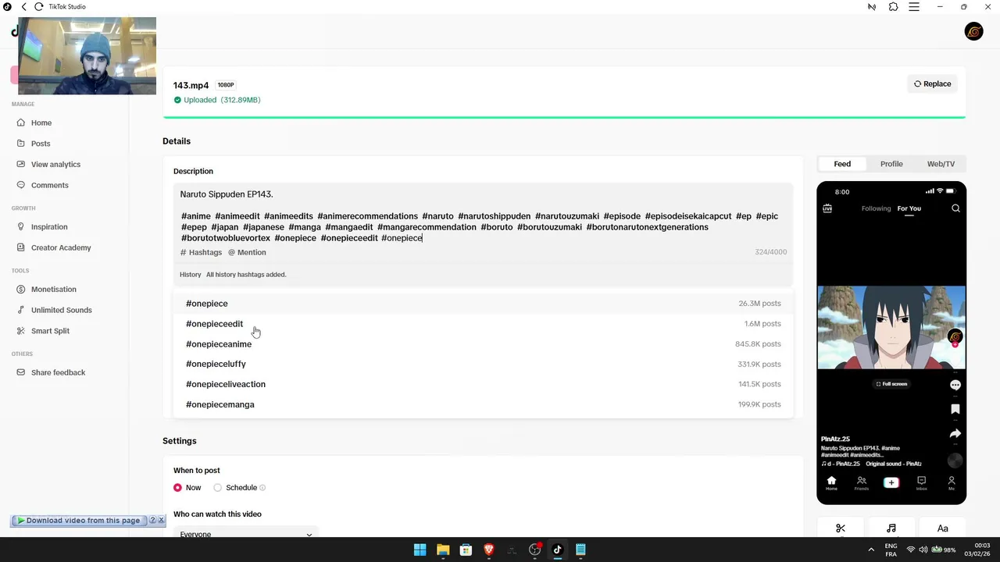Open Brave browser from the taskbar
Screen dimensions: 1000x562
[488, 550]
